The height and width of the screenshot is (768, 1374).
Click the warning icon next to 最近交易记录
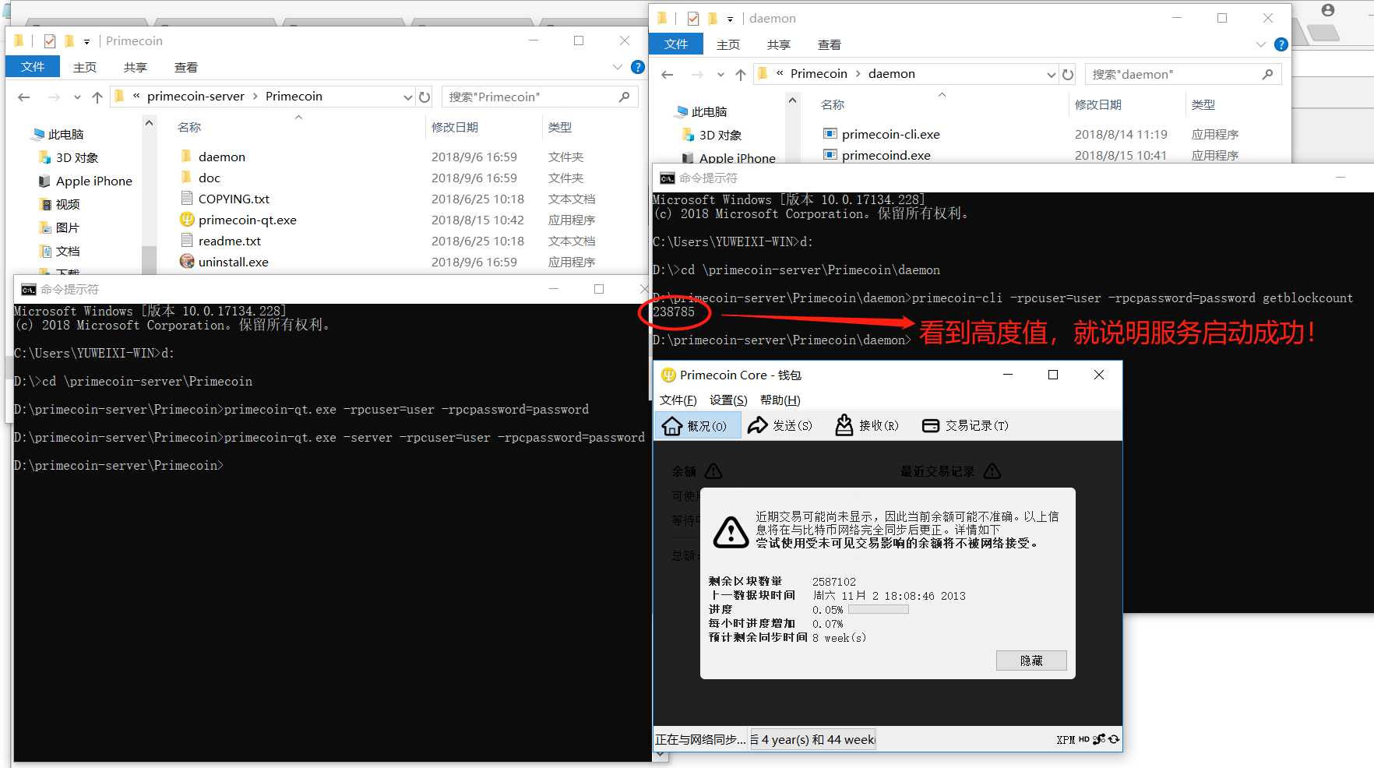(992, 471)
